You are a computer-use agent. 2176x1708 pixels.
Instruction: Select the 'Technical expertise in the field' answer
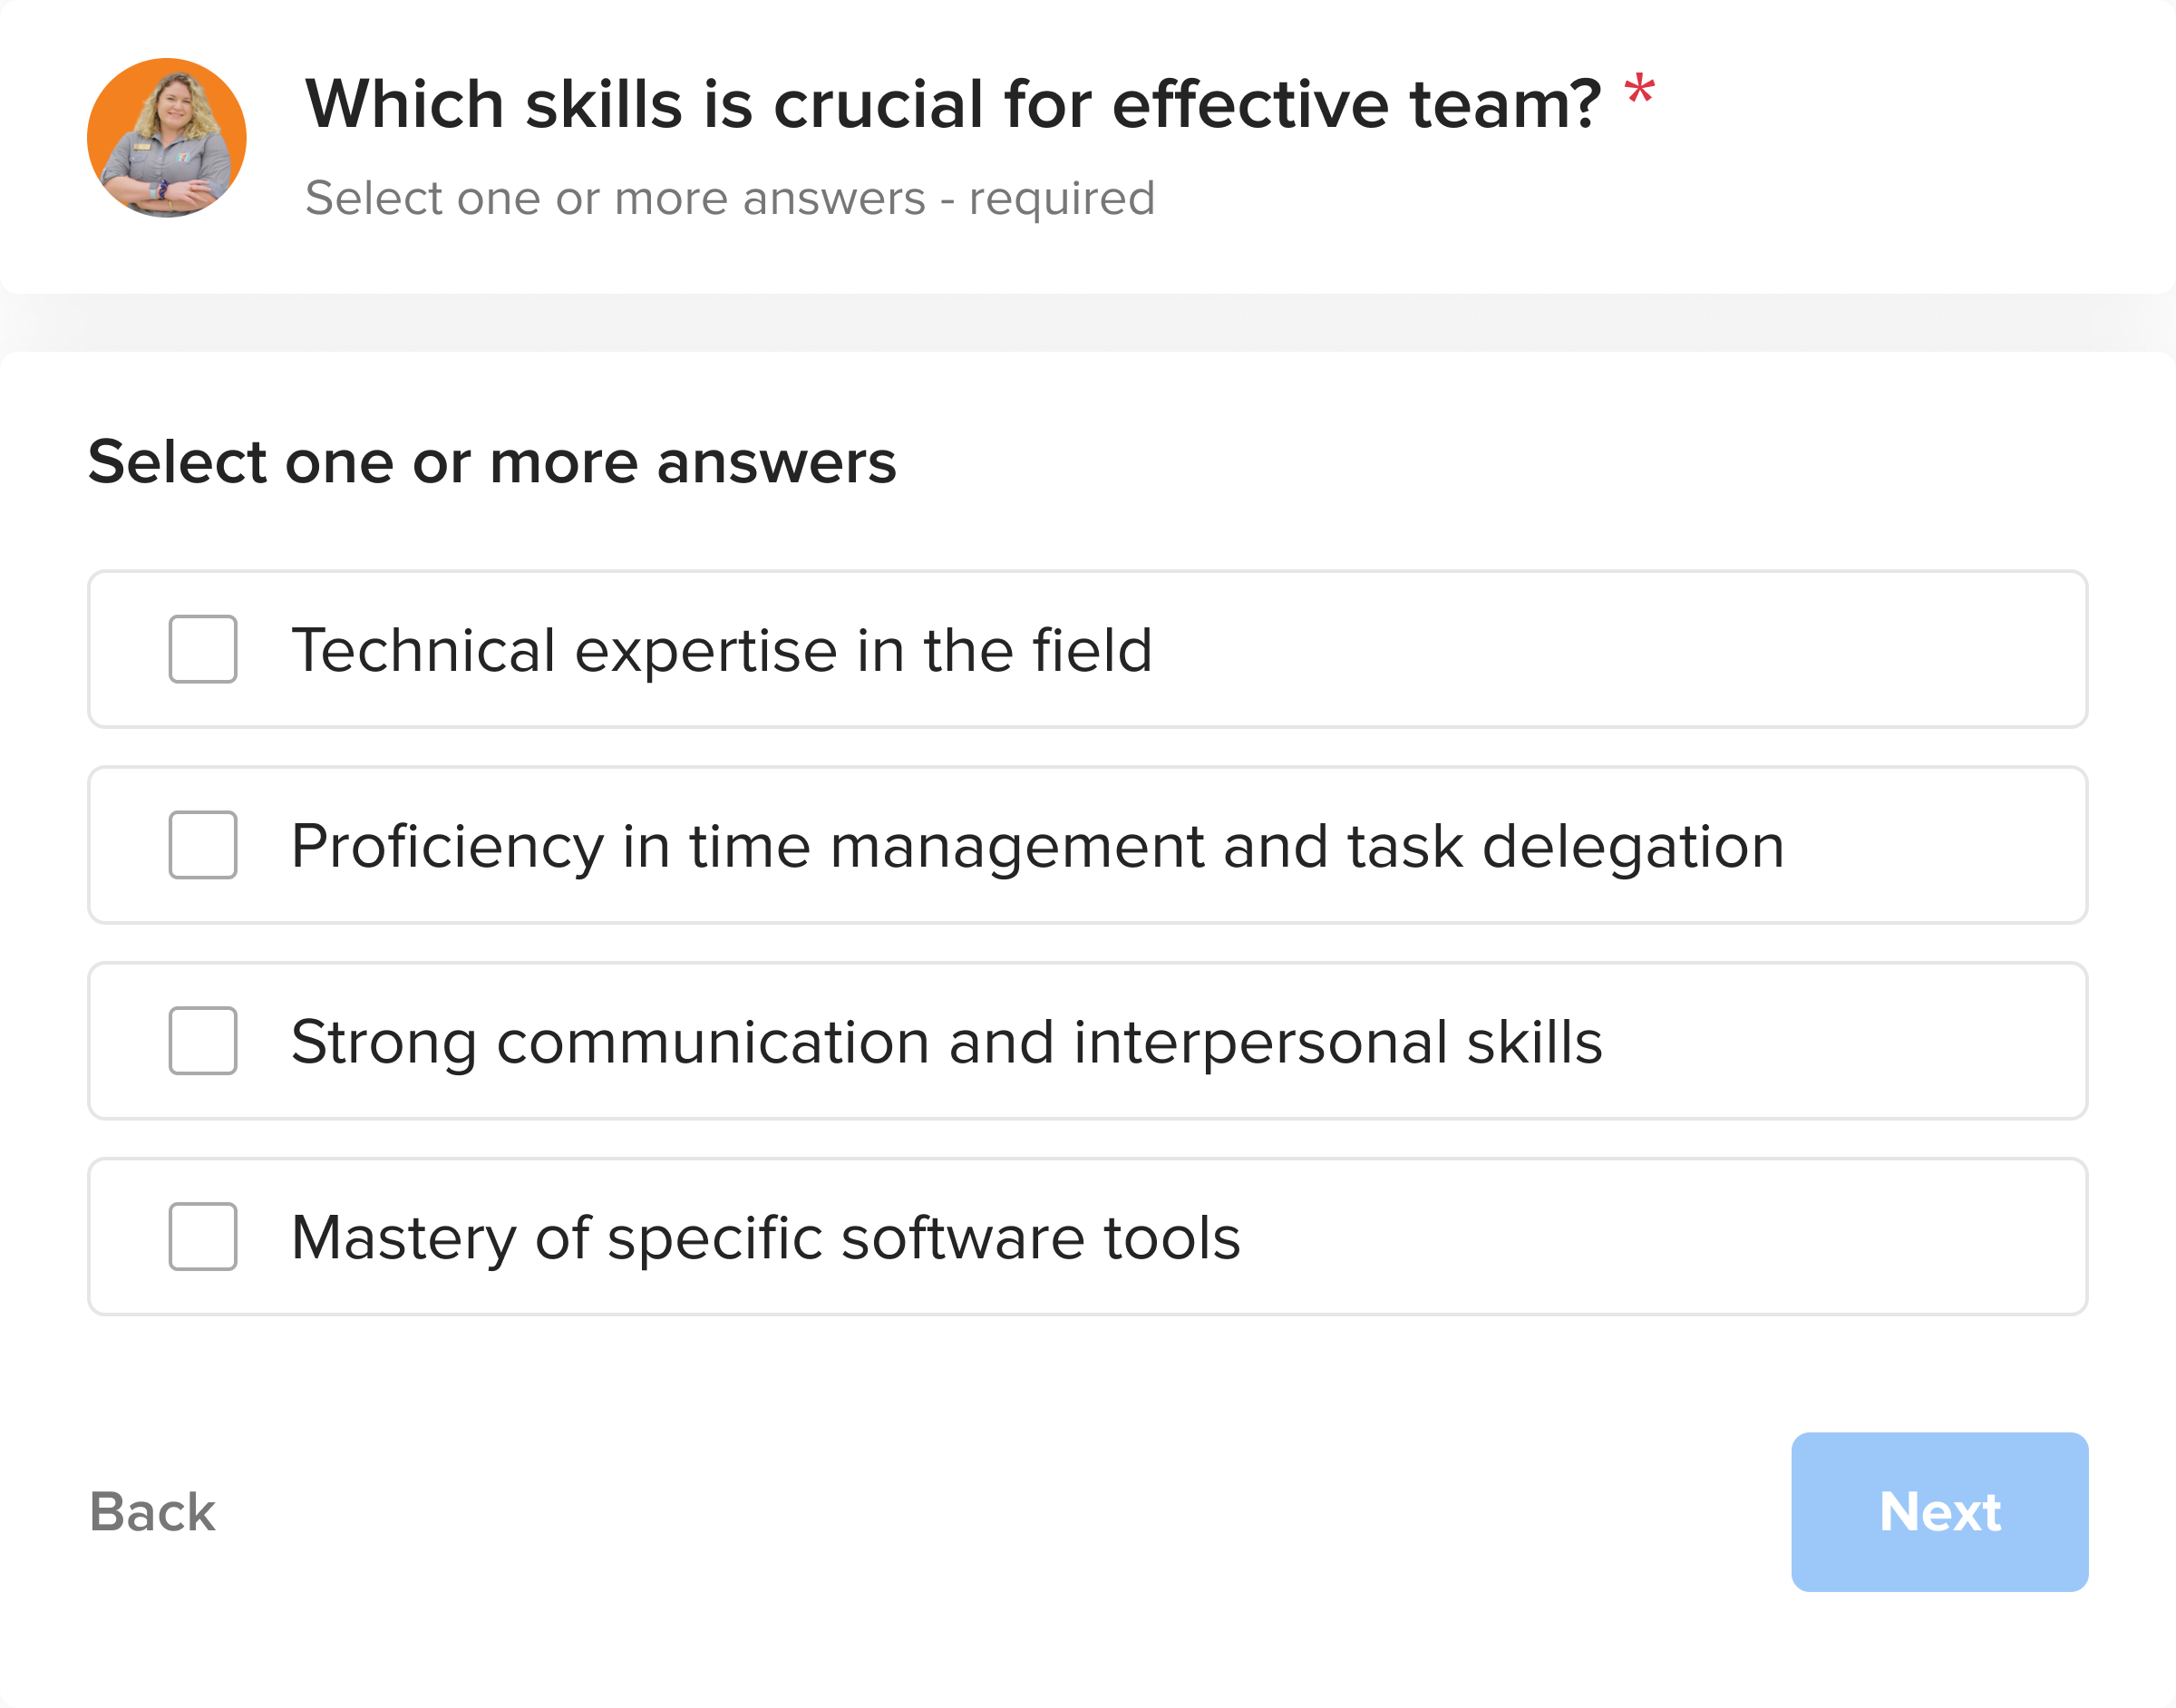pos(722,651)
